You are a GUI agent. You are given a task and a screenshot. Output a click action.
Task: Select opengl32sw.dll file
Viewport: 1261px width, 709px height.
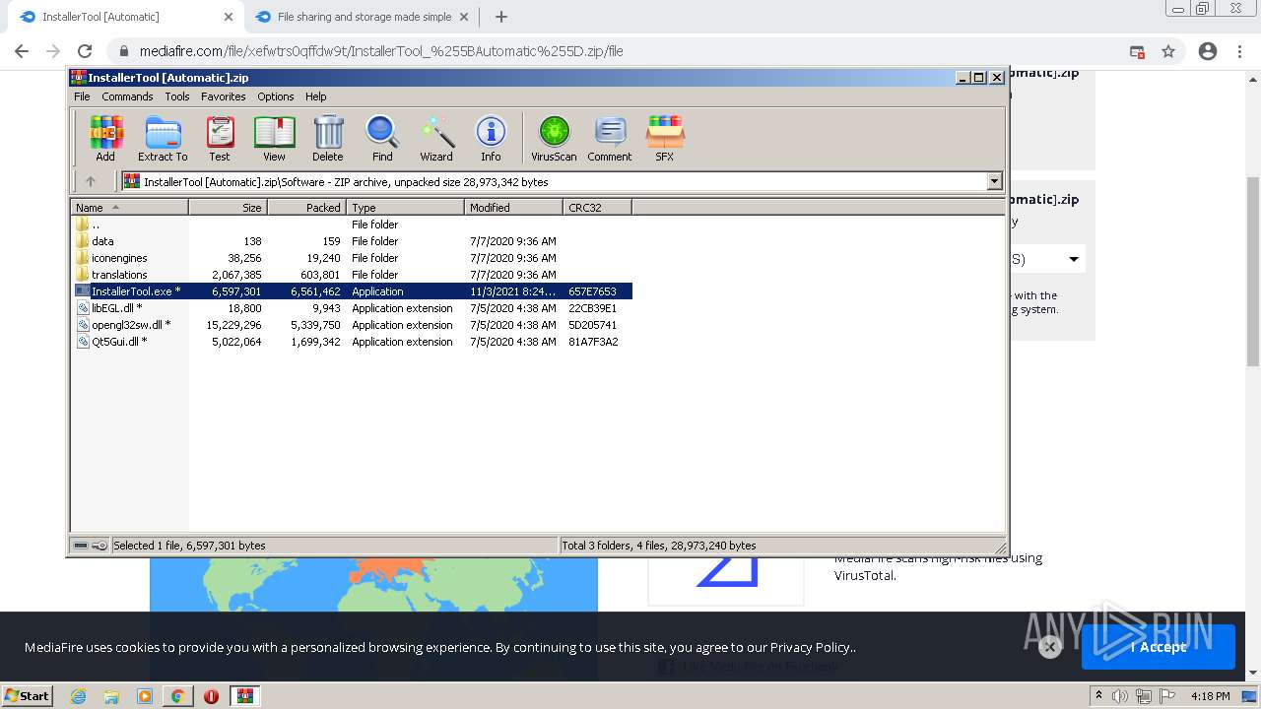click(352, 325)
